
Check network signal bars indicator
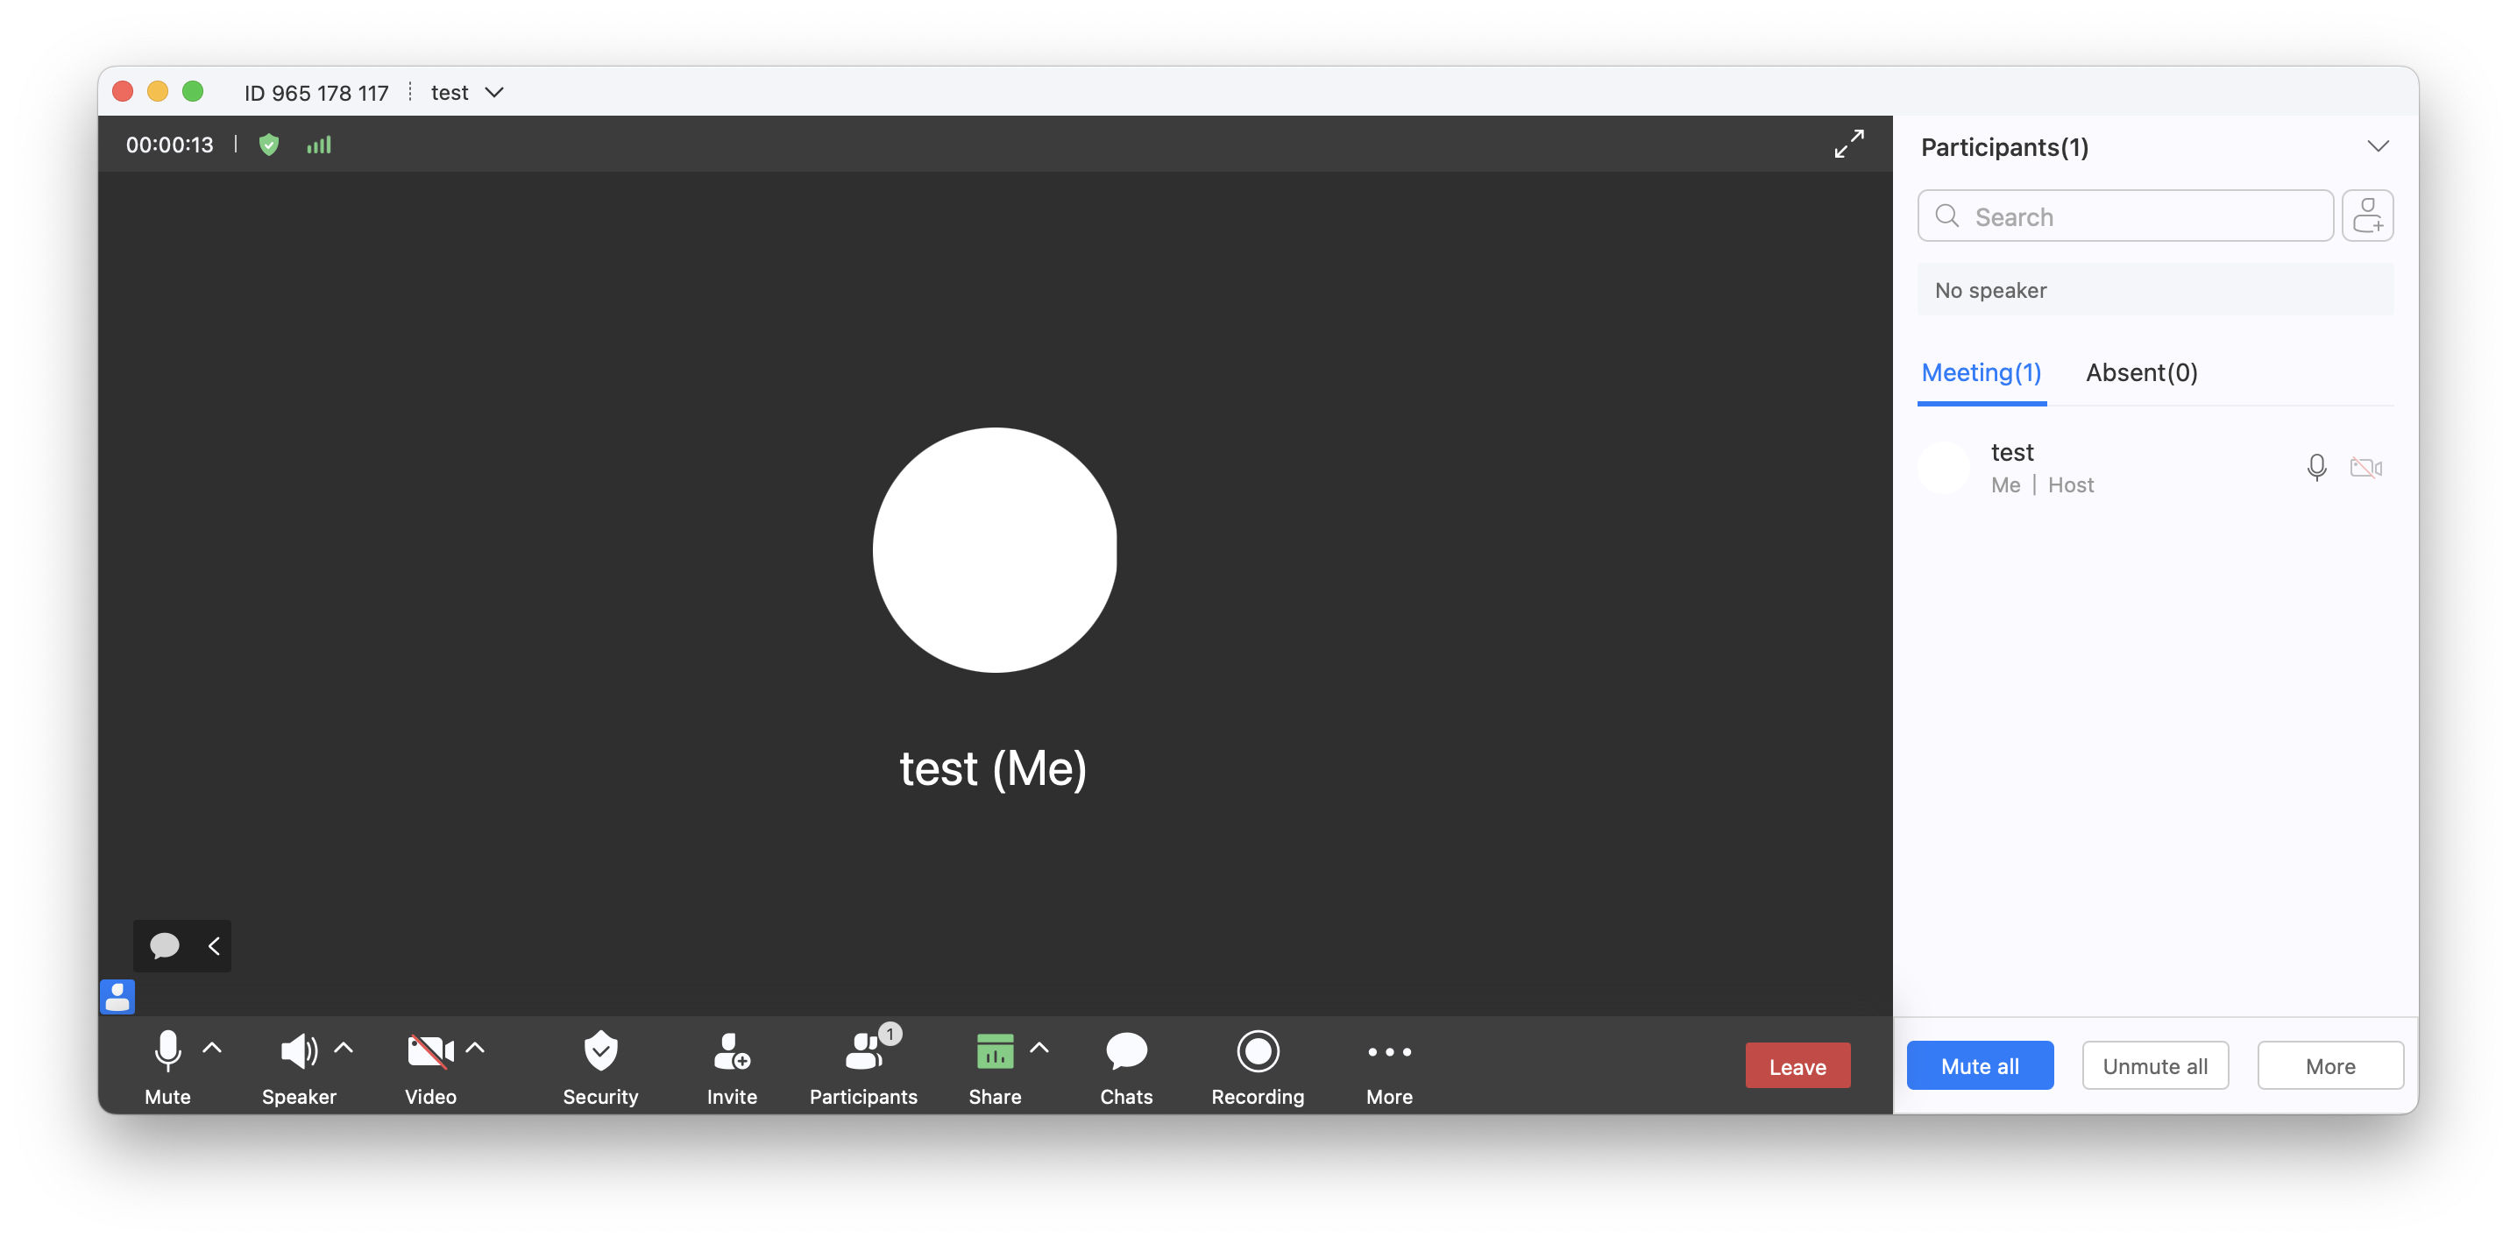coord(318,145)
